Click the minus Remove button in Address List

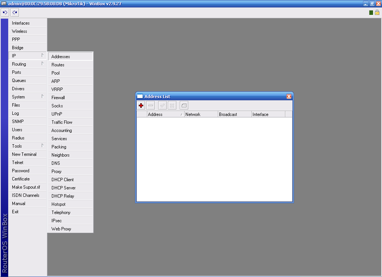[151, 106]
